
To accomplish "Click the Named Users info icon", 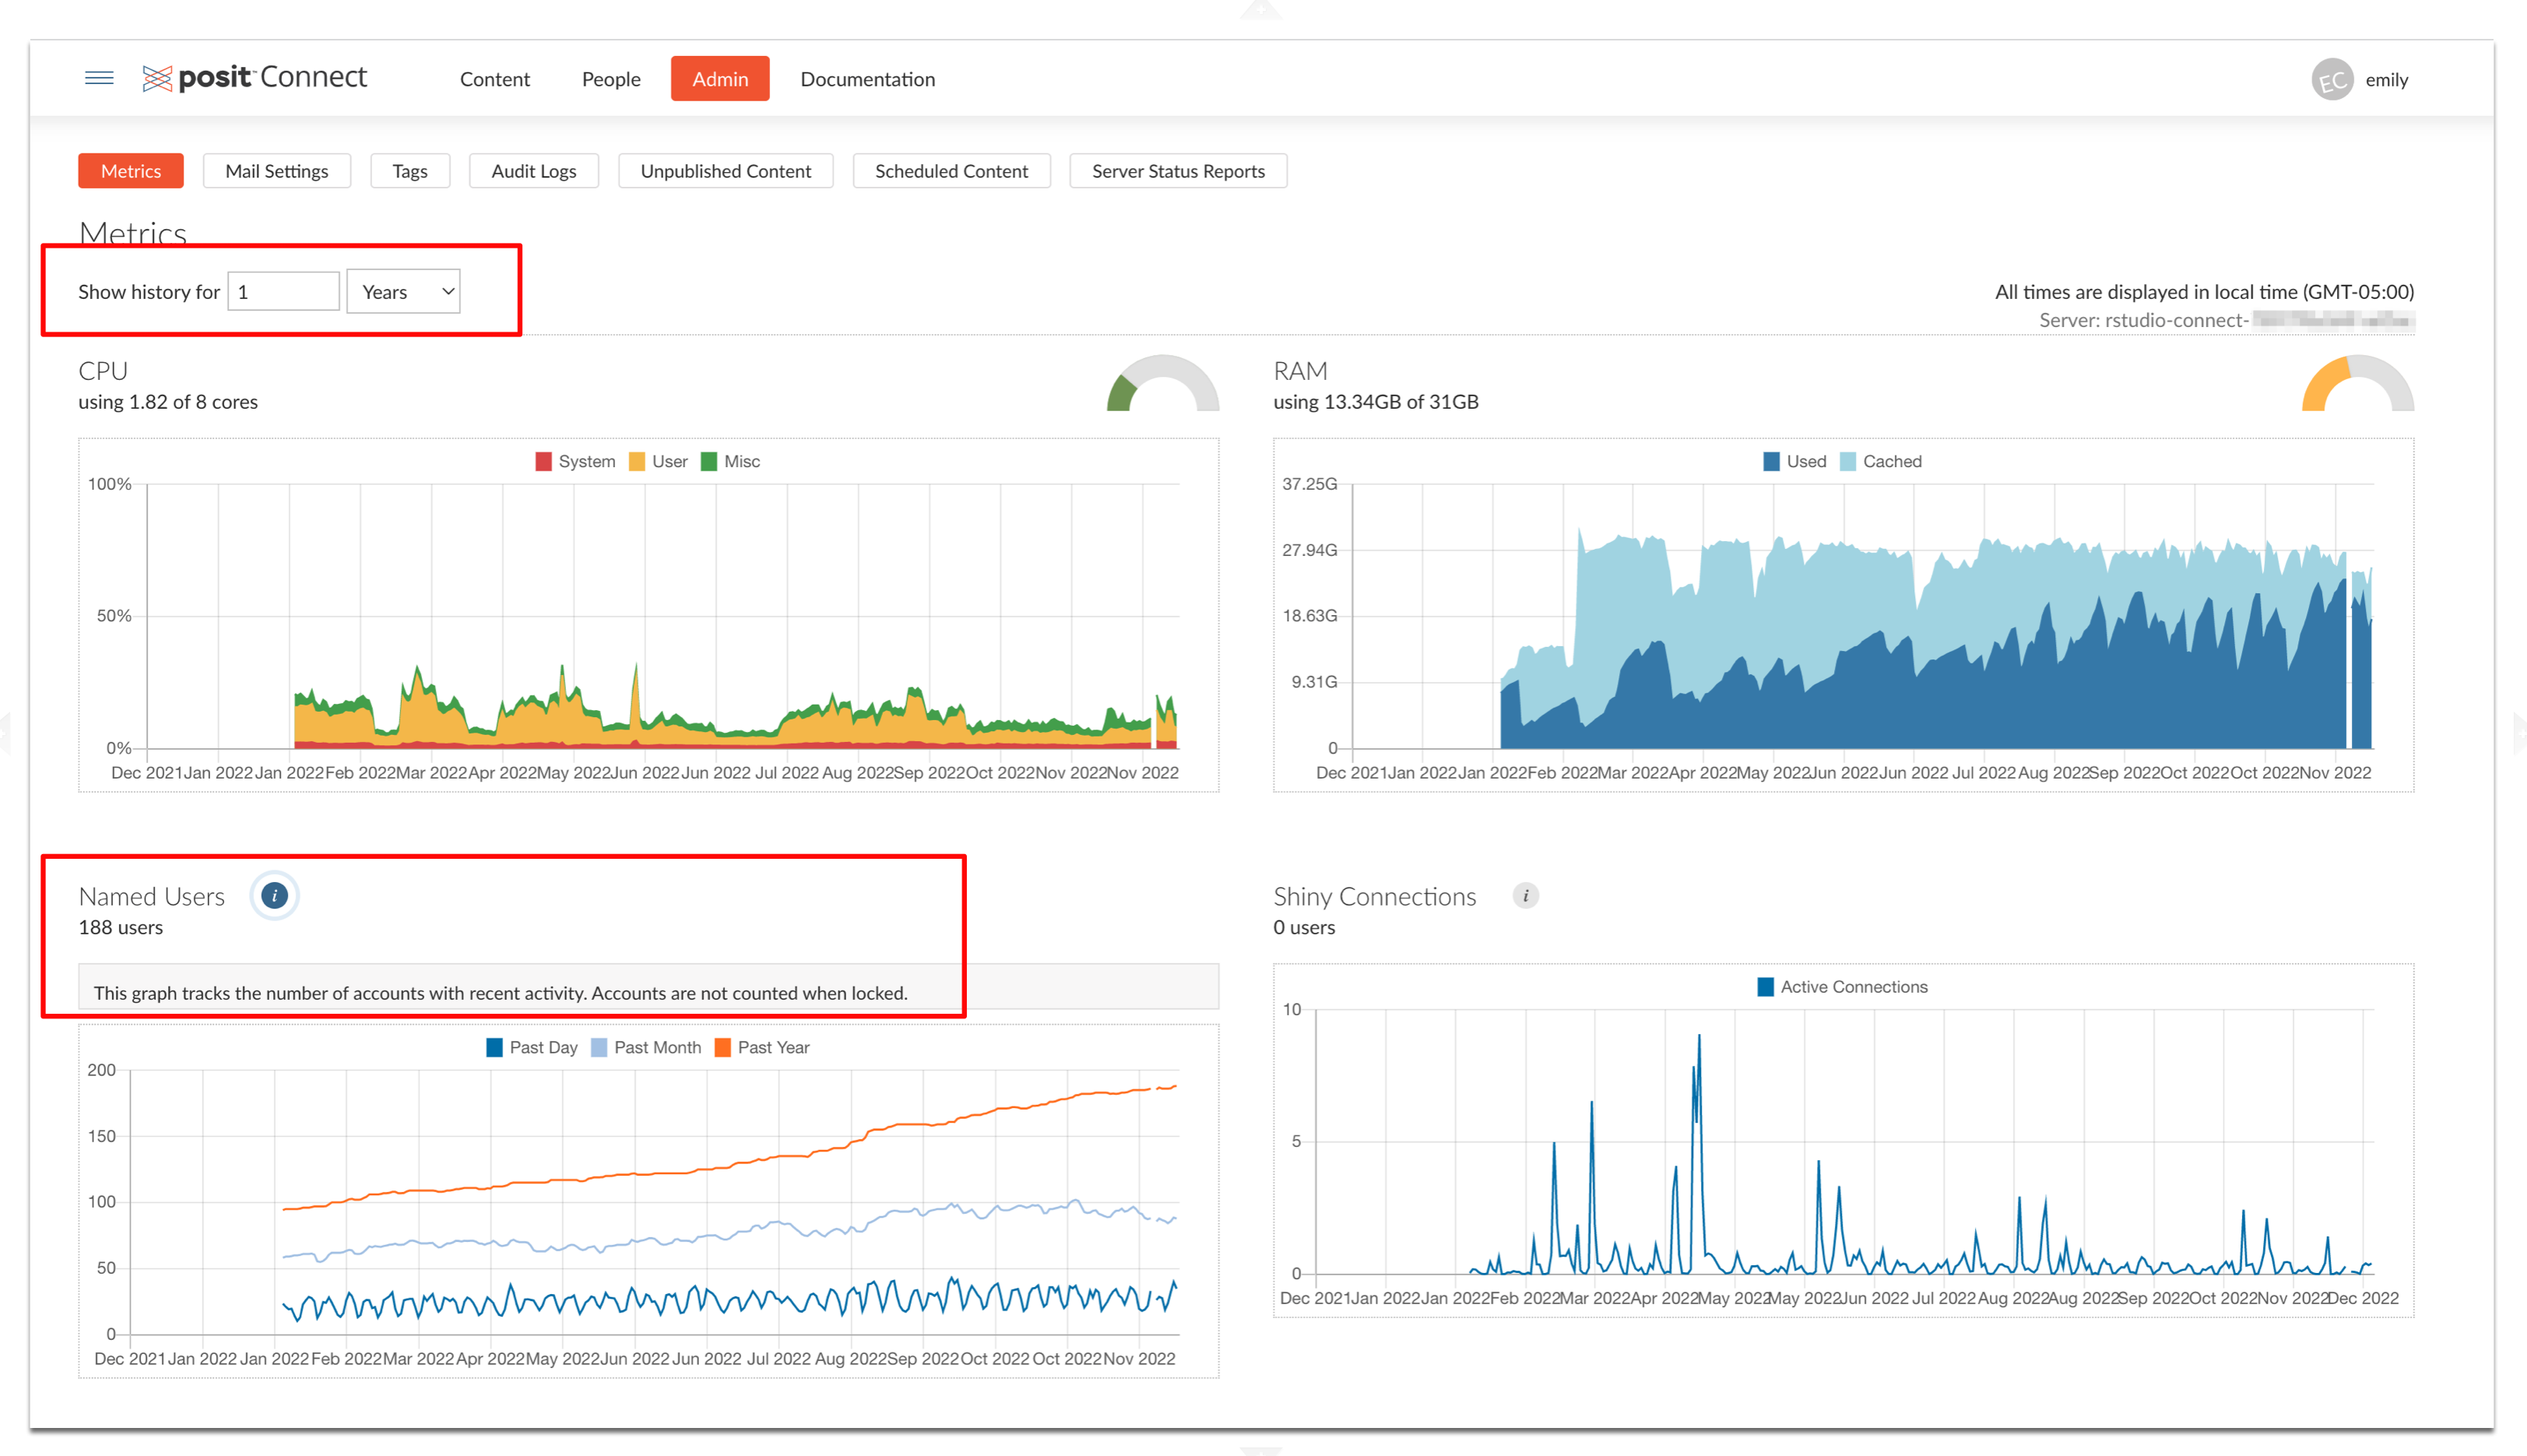I will (274, 895).
